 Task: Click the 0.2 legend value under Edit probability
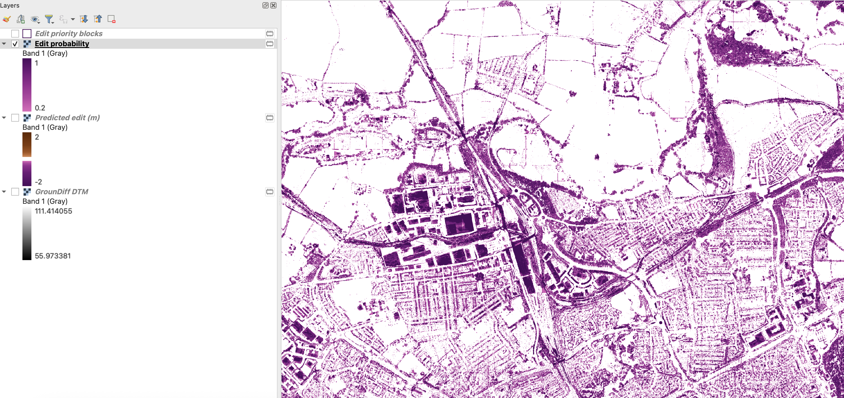[x=40, y=108]
